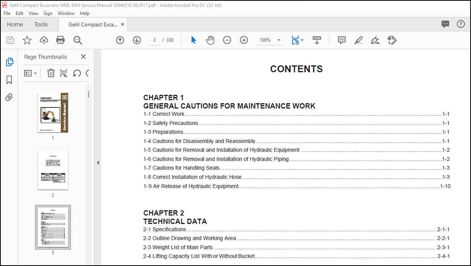
Task: Open Attachments via the paperclip icon
Action: tap(8, 97)
